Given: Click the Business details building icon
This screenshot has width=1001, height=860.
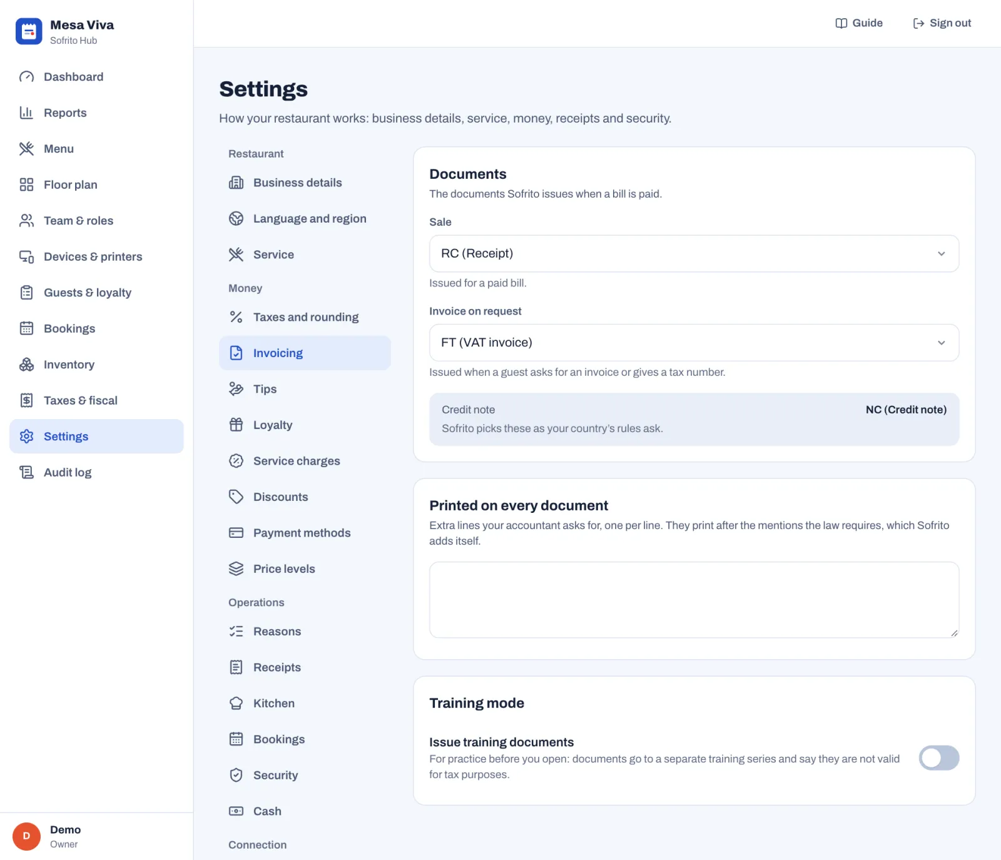Looking at the screenshot, I should click(236, 183).
